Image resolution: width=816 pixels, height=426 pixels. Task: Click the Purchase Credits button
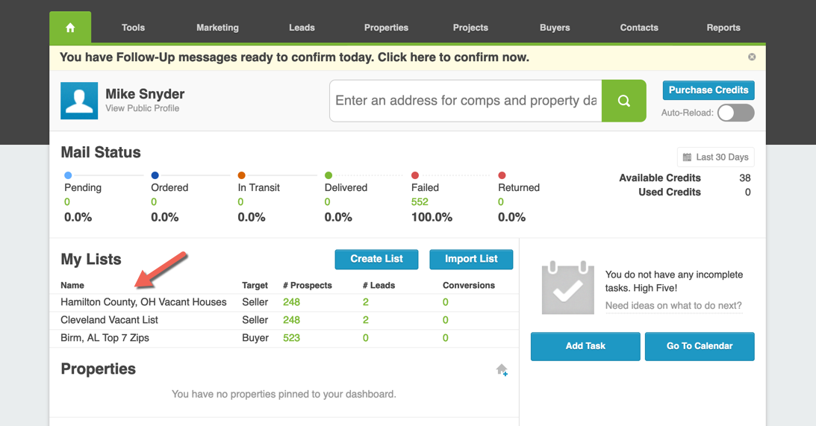[708, 90]
